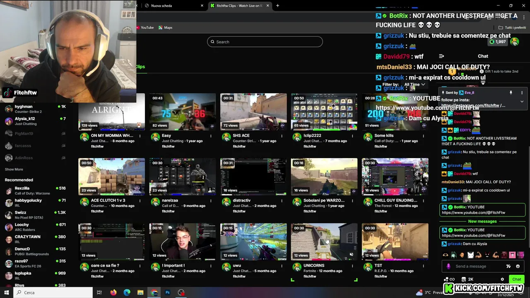Screen dimensions: 530x298
Task: Open options menu for !clip2222
Action: (352, 136)
